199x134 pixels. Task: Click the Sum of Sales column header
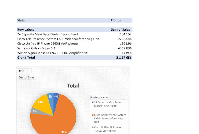[x=121, y=29]
